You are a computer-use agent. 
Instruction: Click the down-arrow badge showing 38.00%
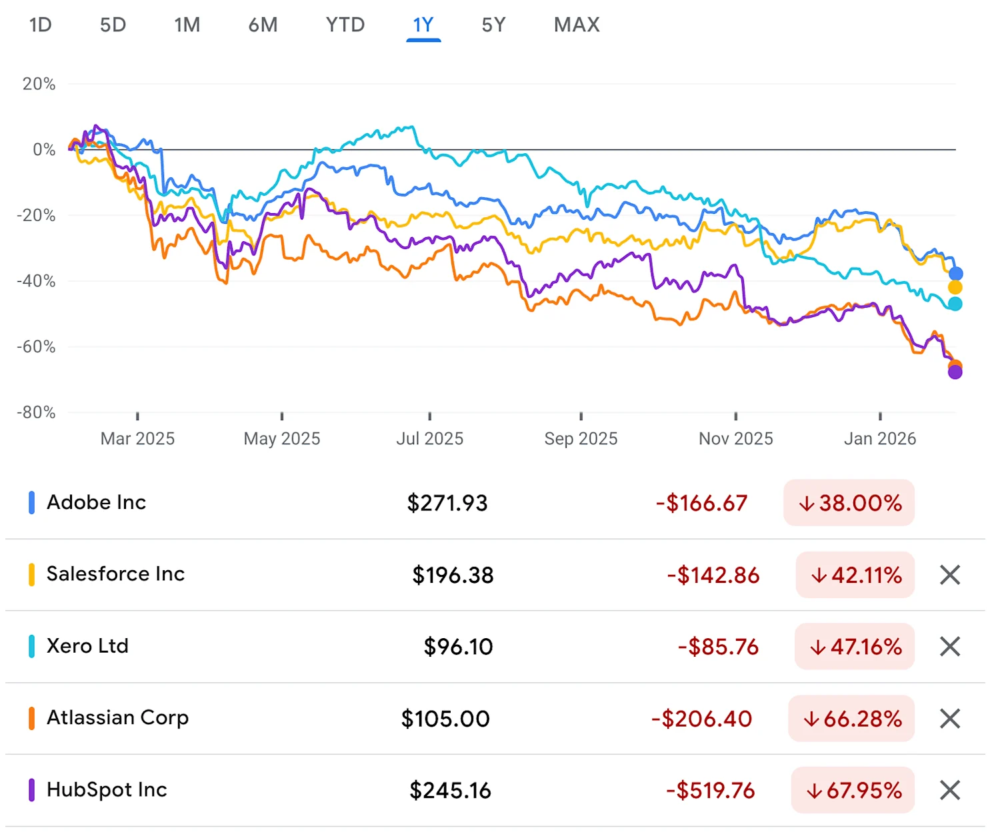(848, 504)
